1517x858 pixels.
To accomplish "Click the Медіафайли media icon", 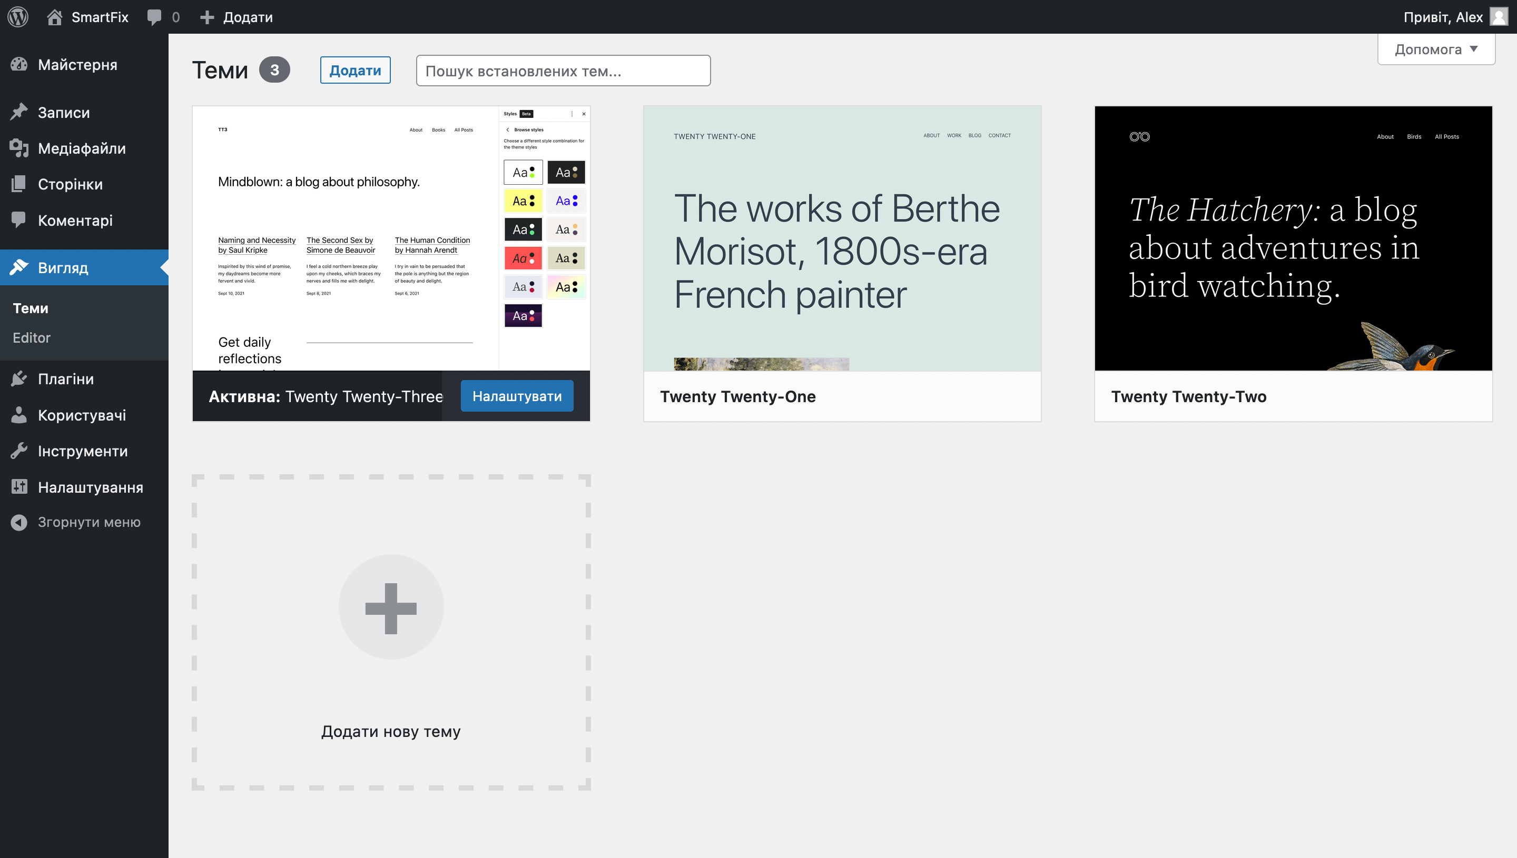I will tap(19, 148).
